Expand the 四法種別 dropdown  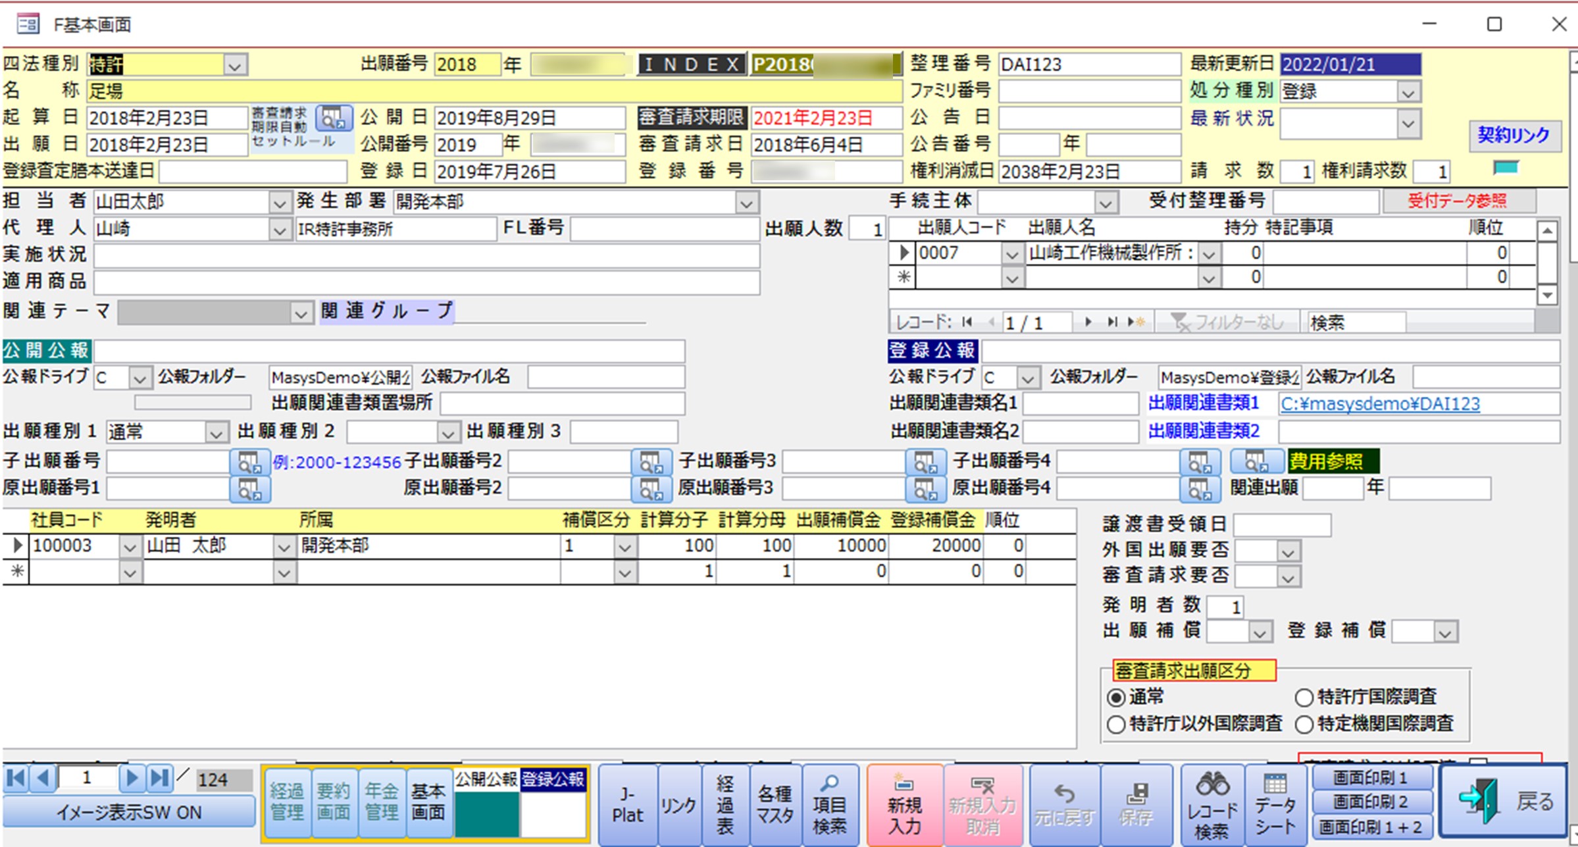(234, 65)
